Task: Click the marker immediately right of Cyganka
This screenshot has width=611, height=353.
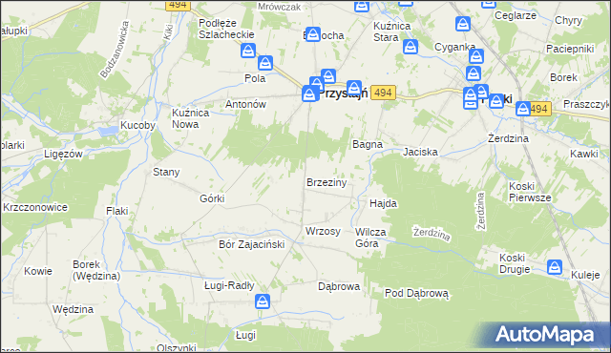Action: (476, 56)
